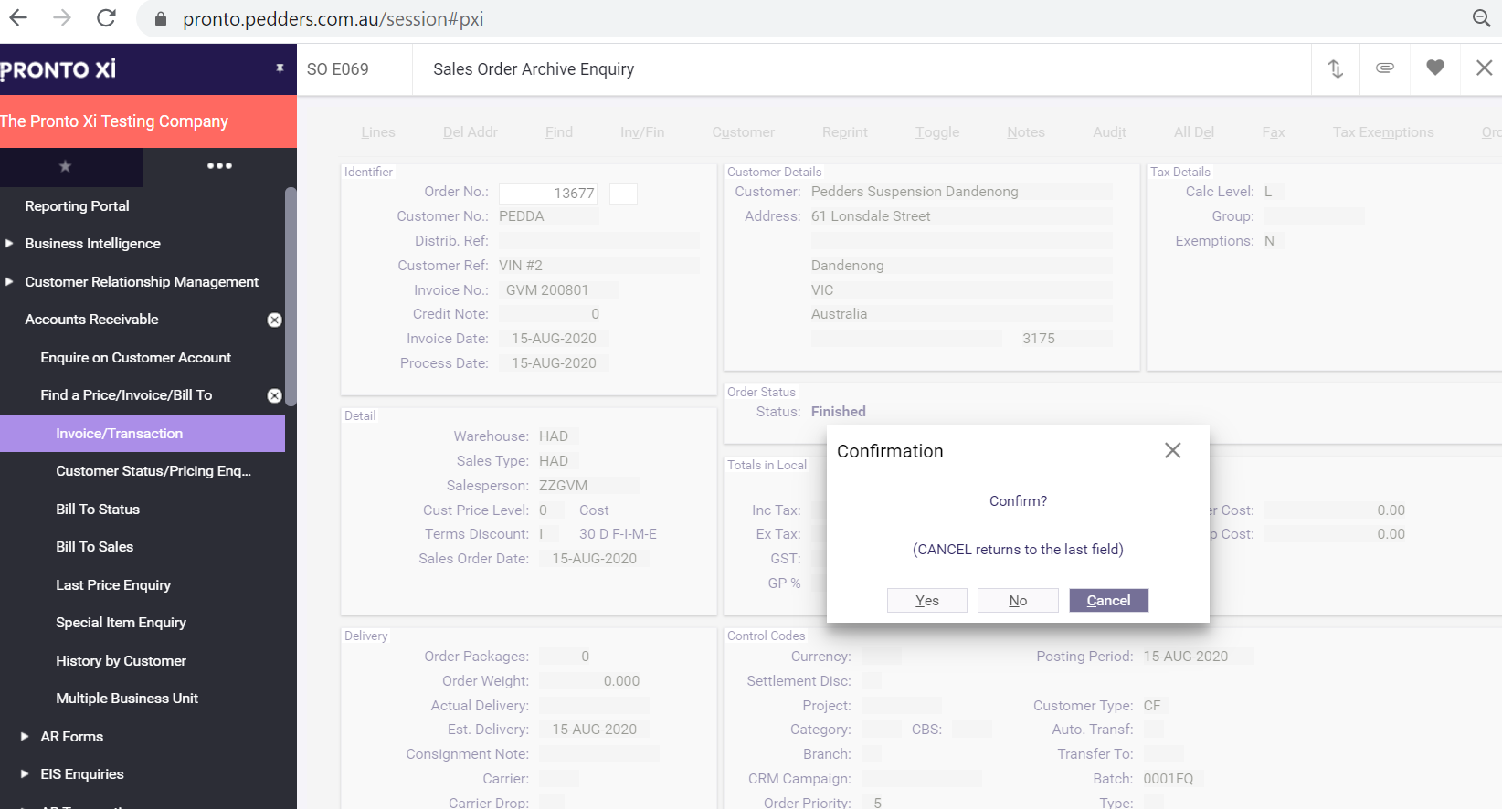Click the Batch value 0001FQ
Image resolution: width=1502 pixels, height=809 pixels.
(x=1169, y=779)
